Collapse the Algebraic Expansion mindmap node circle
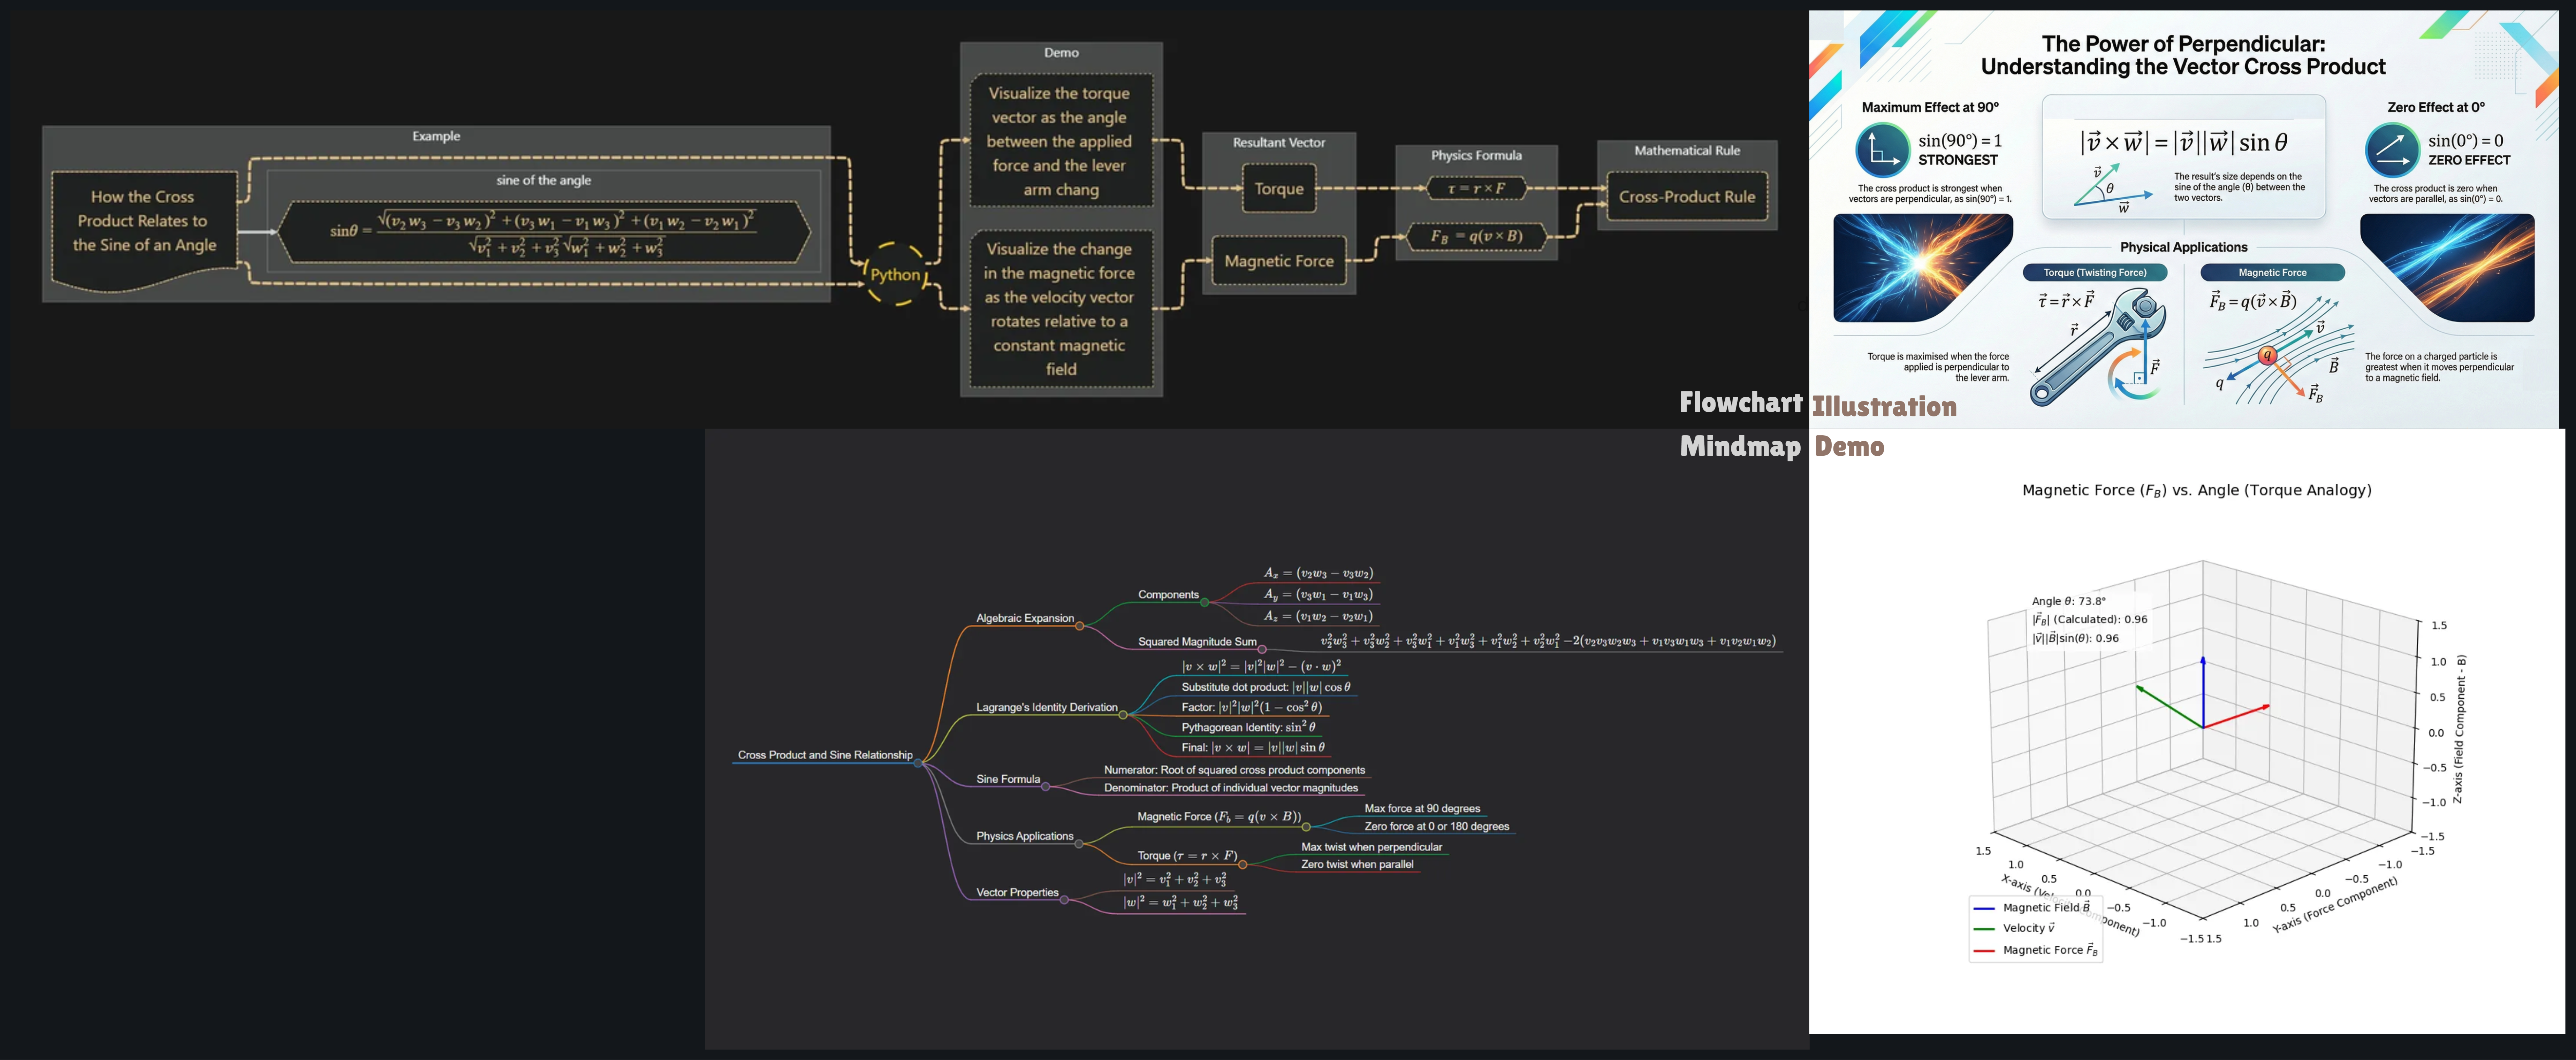 (x=1080, y=627)
